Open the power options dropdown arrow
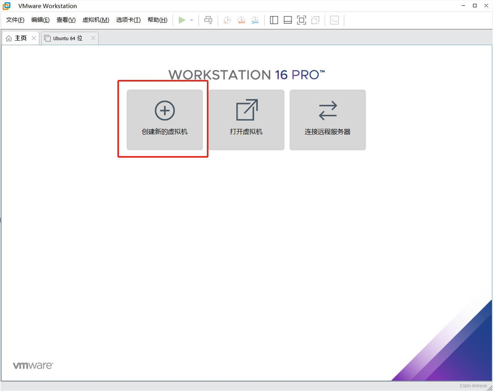The image size is (493, 391). click(x=191, y=20)
